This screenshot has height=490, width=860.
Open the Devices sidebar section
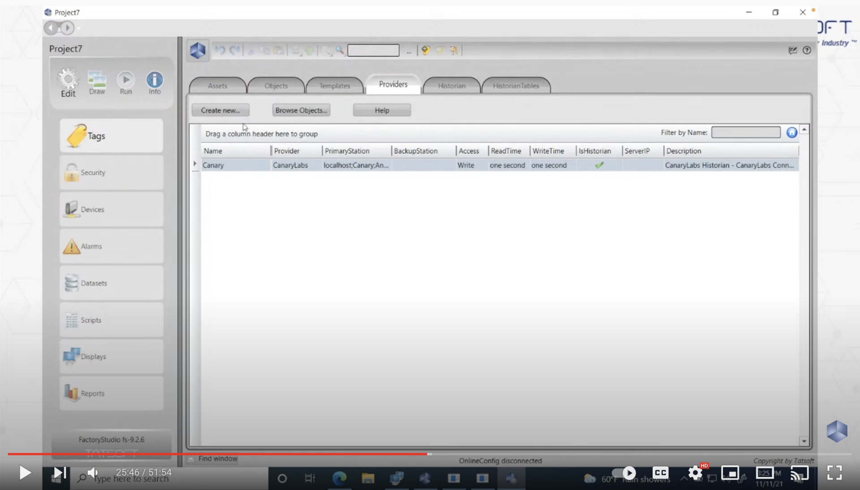click(x=112, y=209)
